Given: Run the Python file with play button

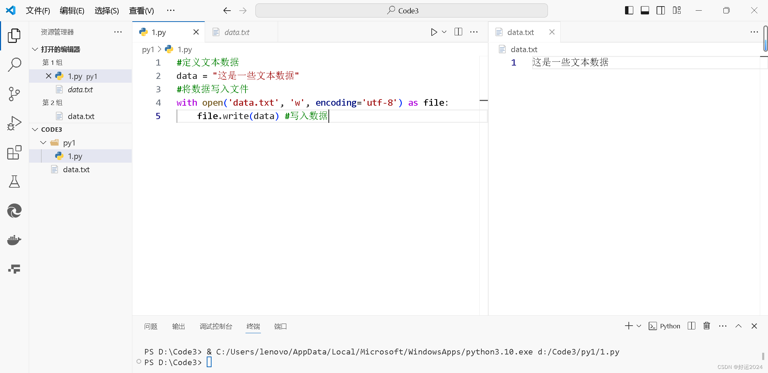Looking at the screenshot, I should (434, 32).
